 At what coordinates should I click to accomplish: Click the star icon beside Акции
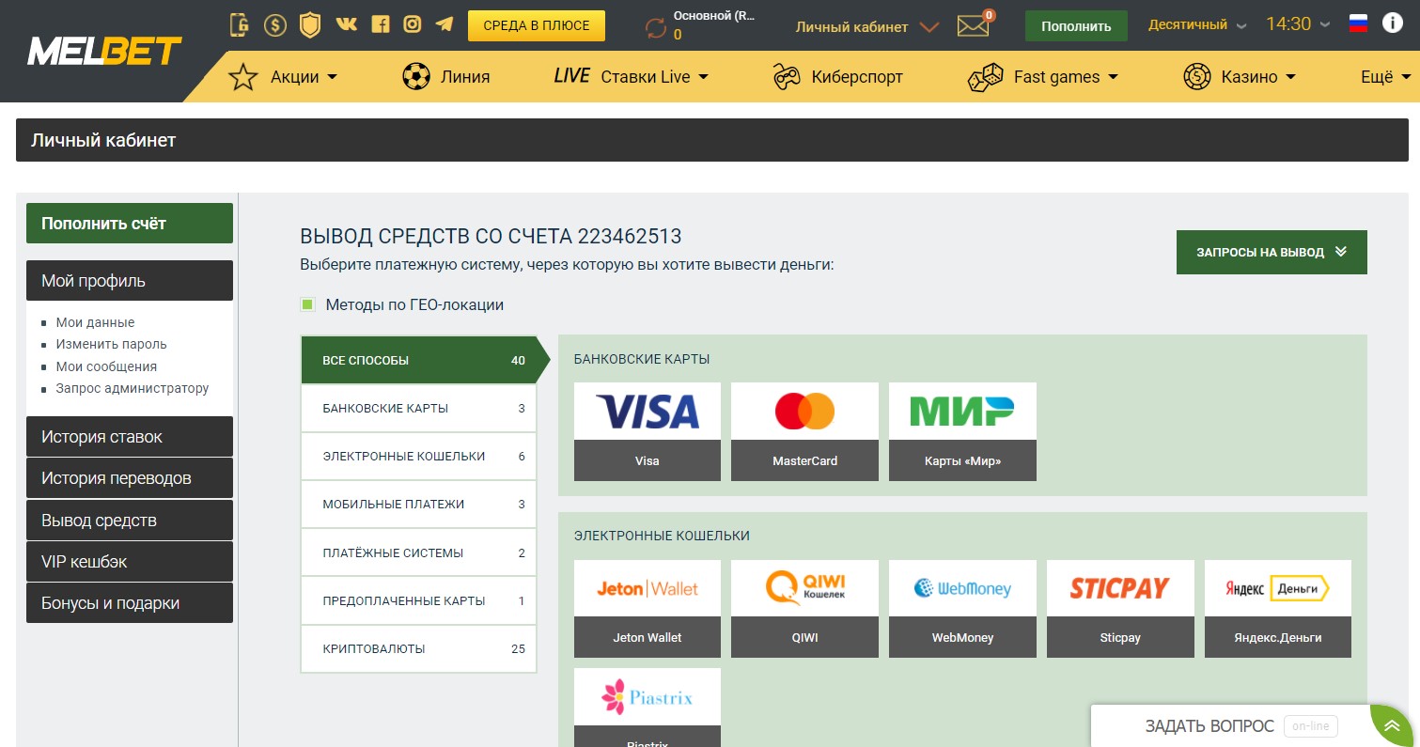pyautogui.click(x=243, y=77)
